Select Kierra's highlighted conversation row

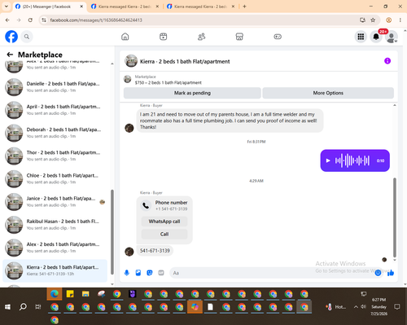pyautogui.click(x=55, y=270)
